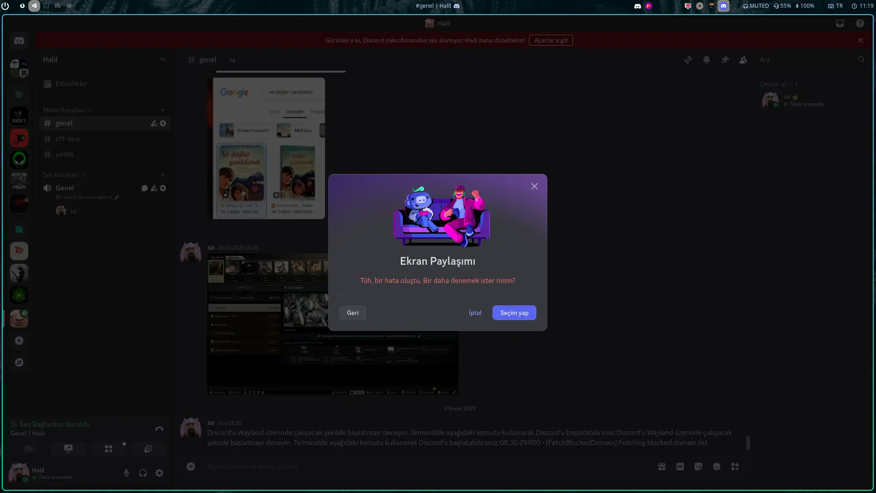Close the Ekran Paylaşımı dialog
876x493 pixels.
pos(535,186)
